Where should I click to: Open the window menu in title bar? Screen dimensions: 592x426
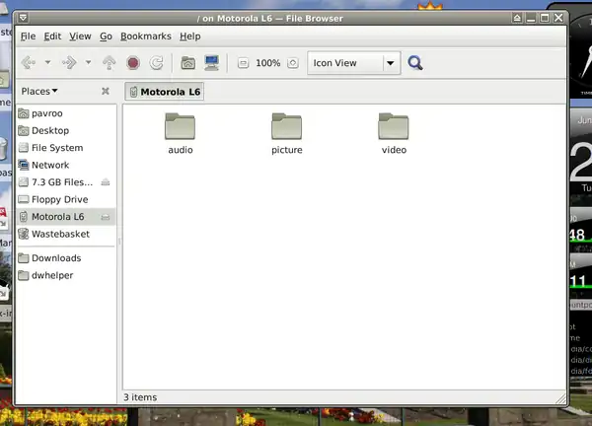pyautogui.click(x=24, y=17)
